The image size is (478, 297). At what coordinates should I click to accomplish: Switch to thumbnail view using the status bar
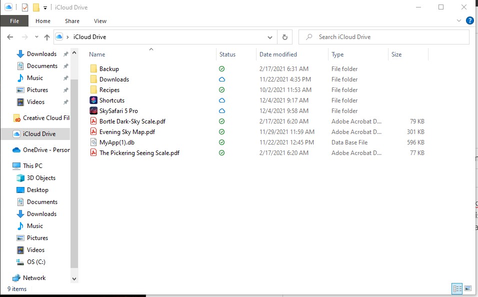point(468,288)
